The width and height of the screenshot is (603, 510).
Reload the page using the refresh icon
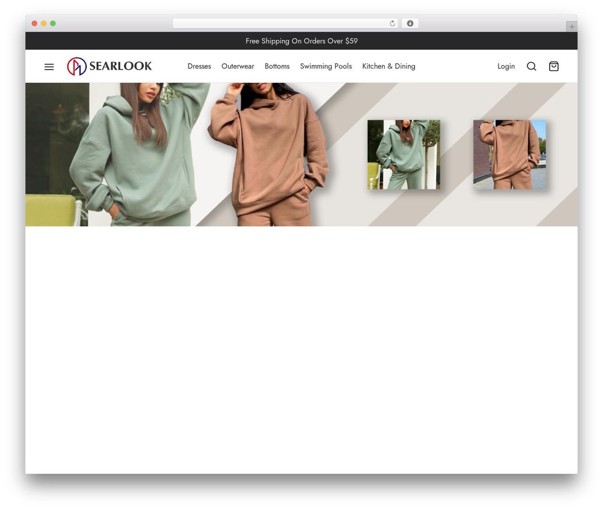click(392, 24)
